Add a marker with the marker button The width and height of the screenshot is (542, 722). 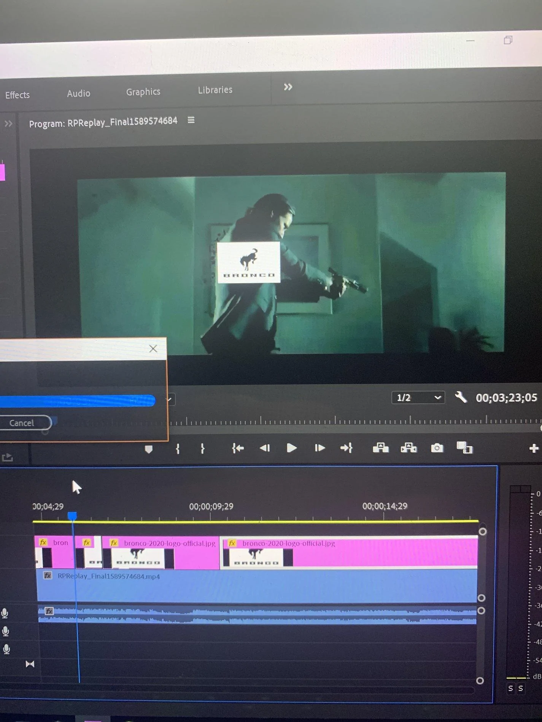[x=149, y=450]
